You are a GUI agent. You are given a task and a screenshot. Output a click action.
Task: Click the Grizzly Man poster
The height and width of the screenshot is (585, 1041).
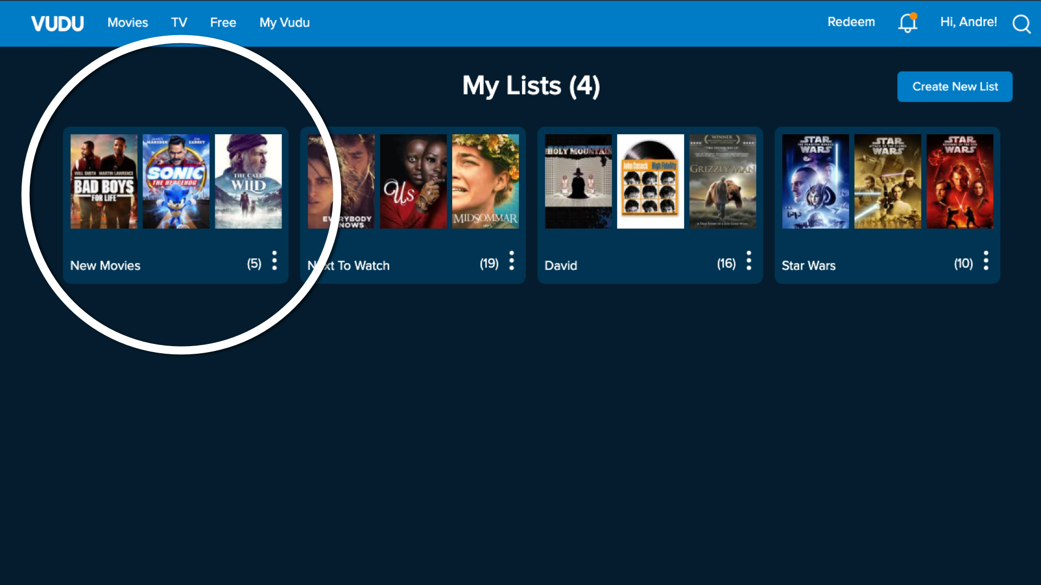coord(722,181)
